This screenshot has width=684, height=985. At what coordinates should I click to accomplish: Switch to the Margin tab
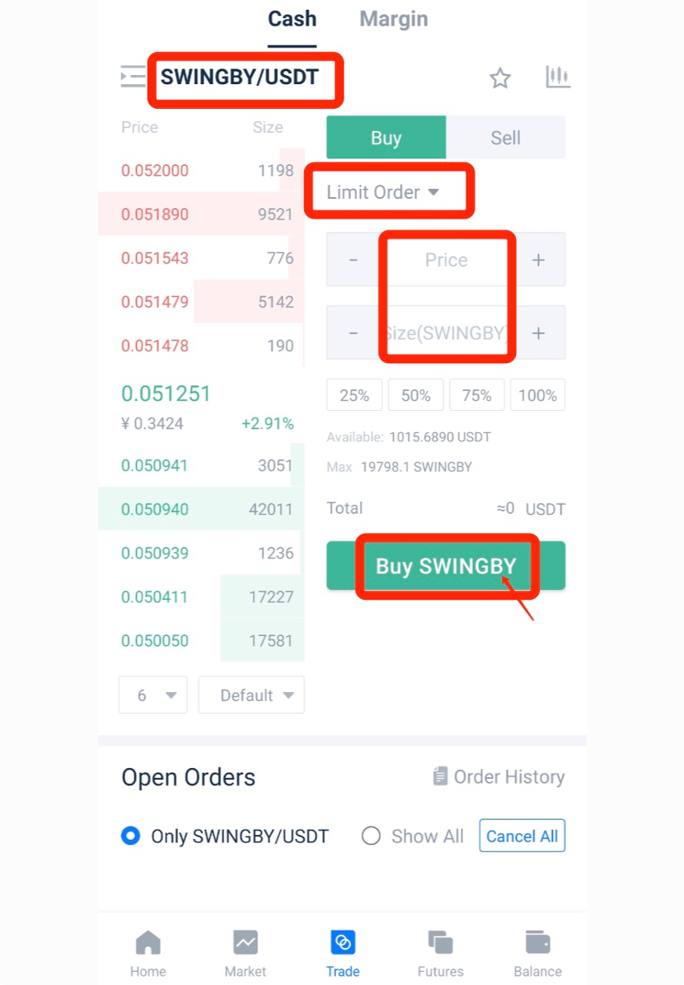coord(394,19)
